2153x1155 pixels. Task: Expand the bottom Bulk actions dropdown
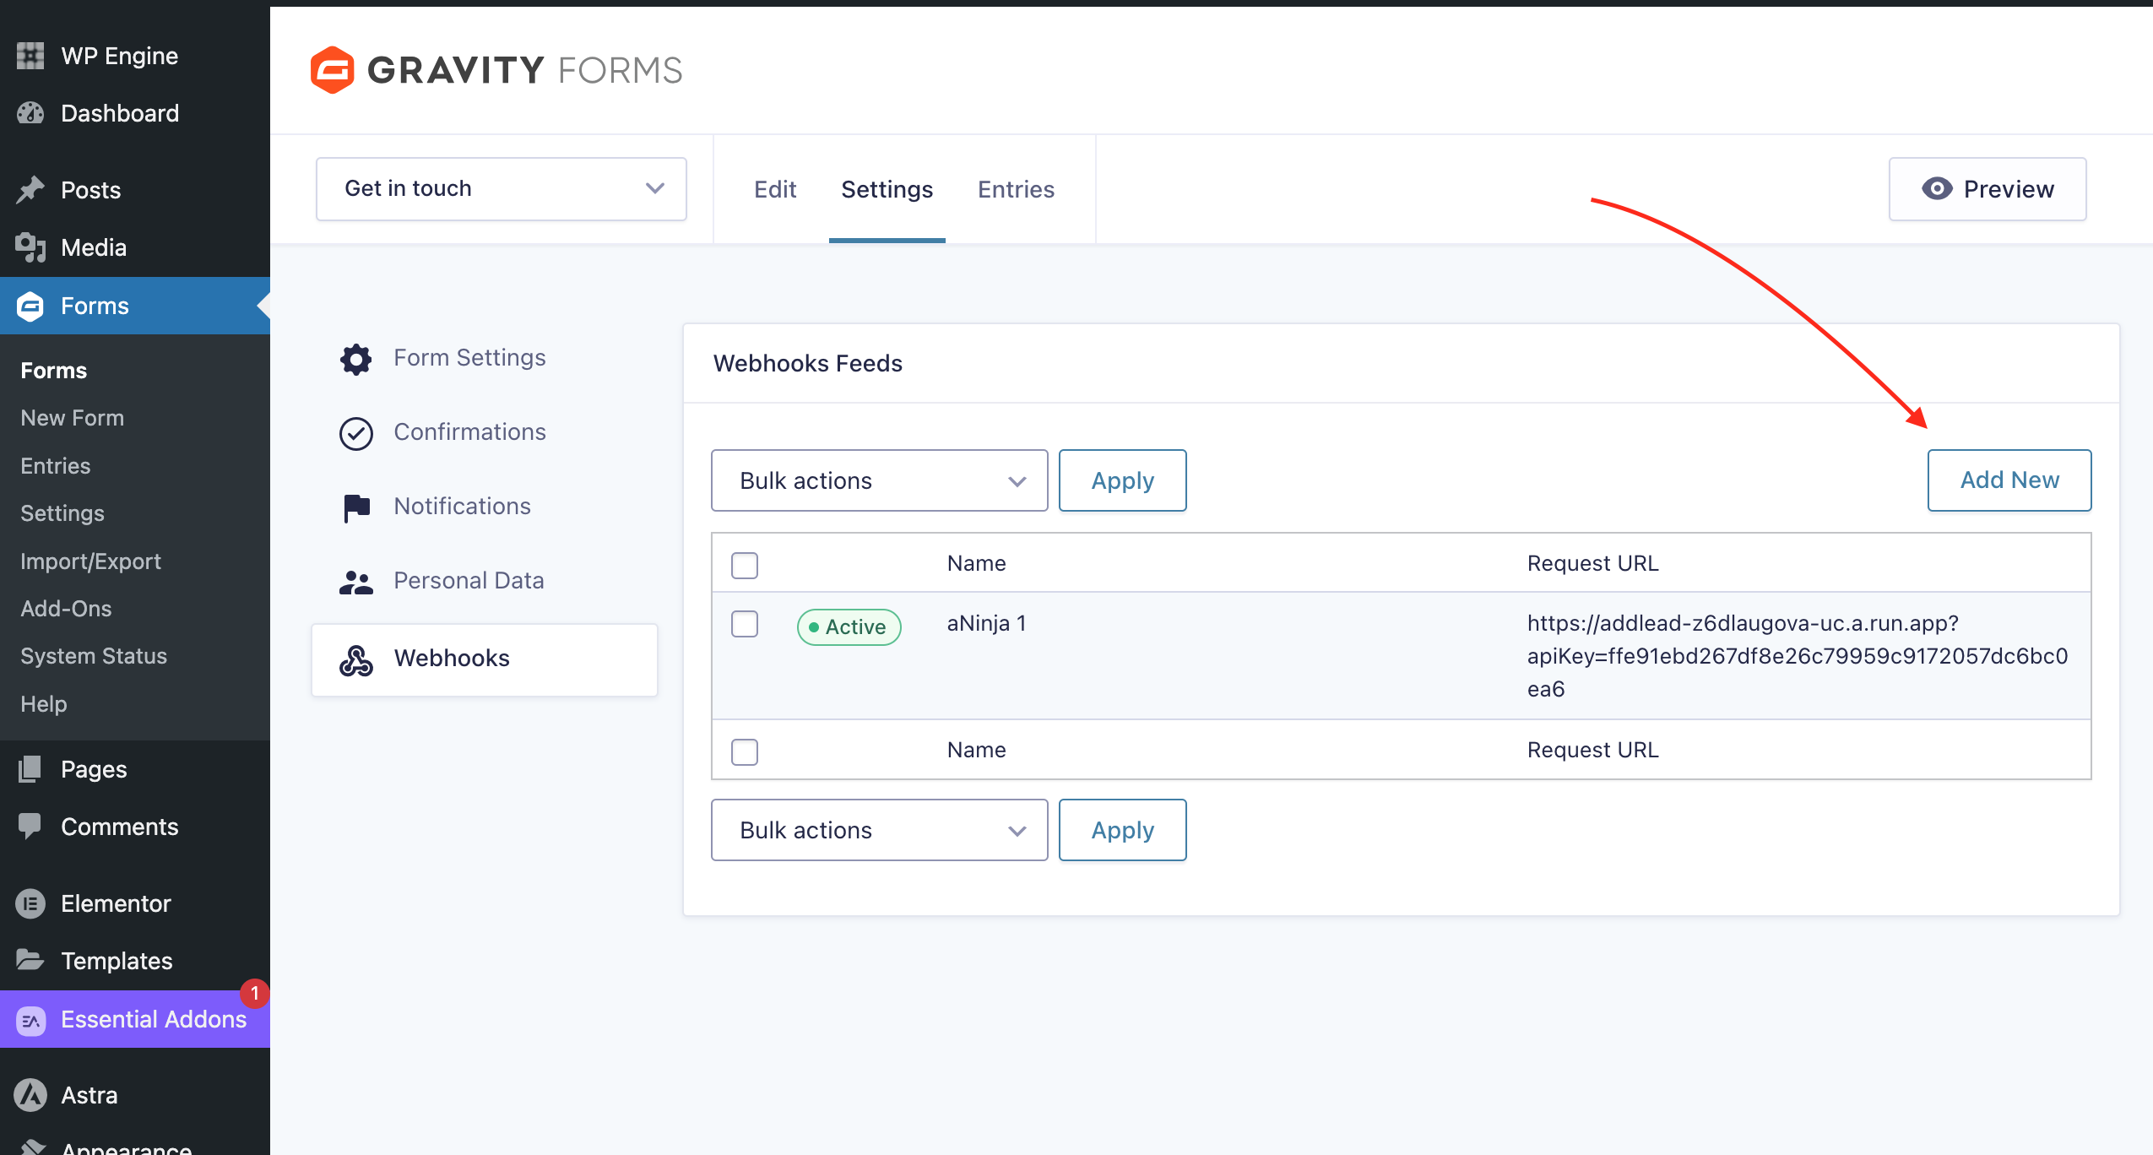click(x=879, y=830)
